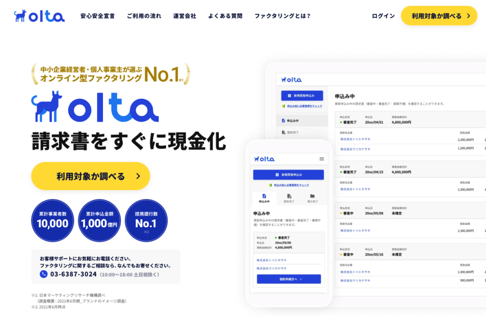Open the 安心安全宣言 menu item

pos(98,16)
